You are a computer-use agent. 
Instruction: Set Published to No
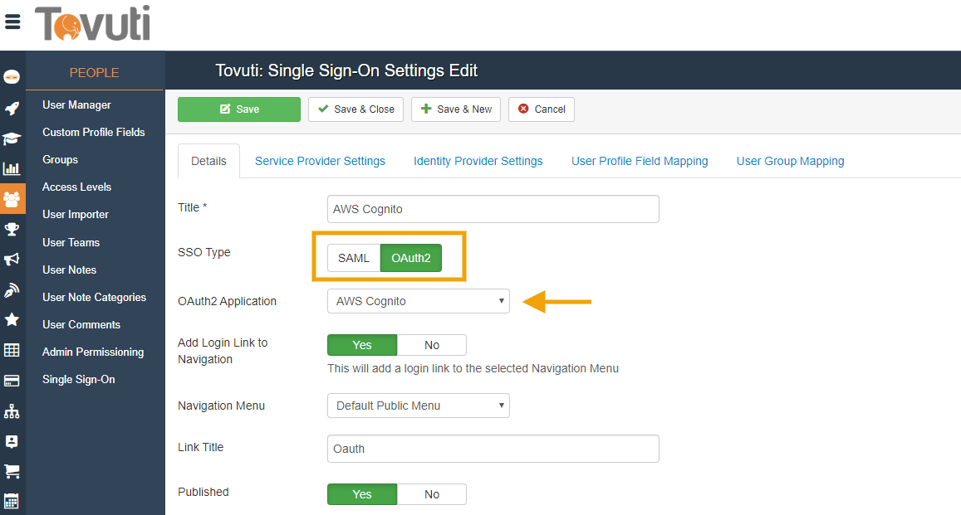(x=432, y=494)
